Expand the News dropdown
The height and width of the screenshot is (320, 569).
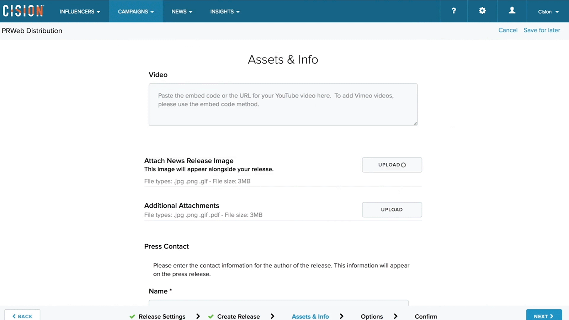(182, 11)
